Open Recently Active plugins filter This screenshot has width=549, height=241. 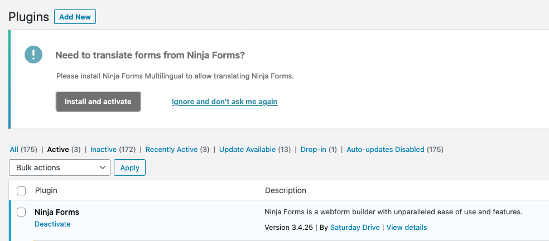pyautogui.click(x=172, y=150)
